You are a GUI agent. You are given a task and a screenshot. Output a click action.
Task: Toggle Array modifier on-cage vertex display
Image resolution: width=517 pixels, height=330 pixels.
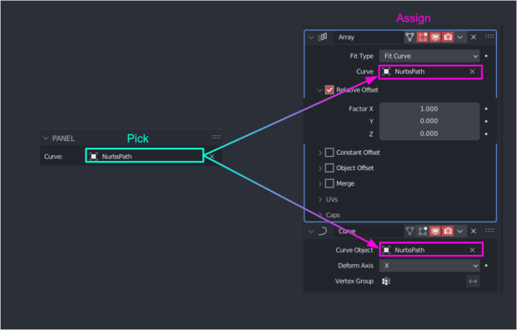410,37
